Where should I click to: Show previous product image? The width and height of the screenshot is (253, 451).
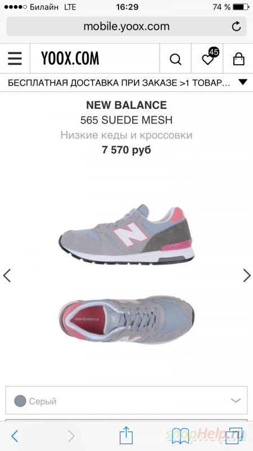click(7, 275)
